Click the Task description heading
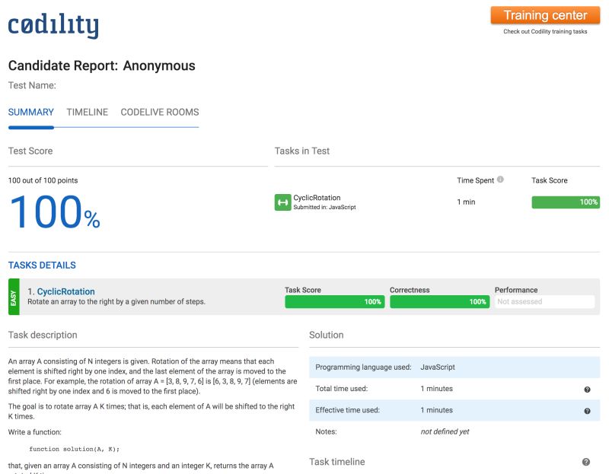The width and height of the screenshot is (609, 474). click(43, 335)
